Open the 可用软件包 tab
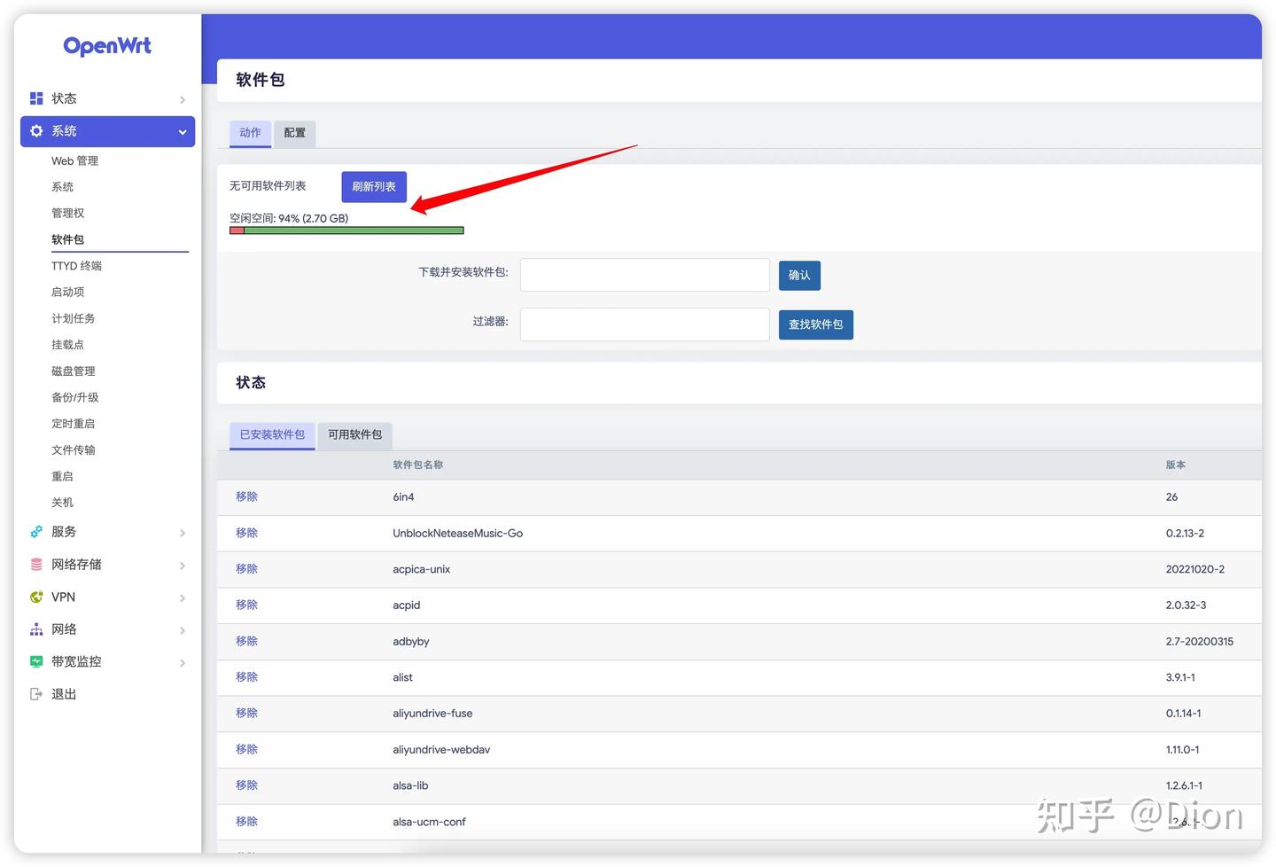 click(354, 435)
